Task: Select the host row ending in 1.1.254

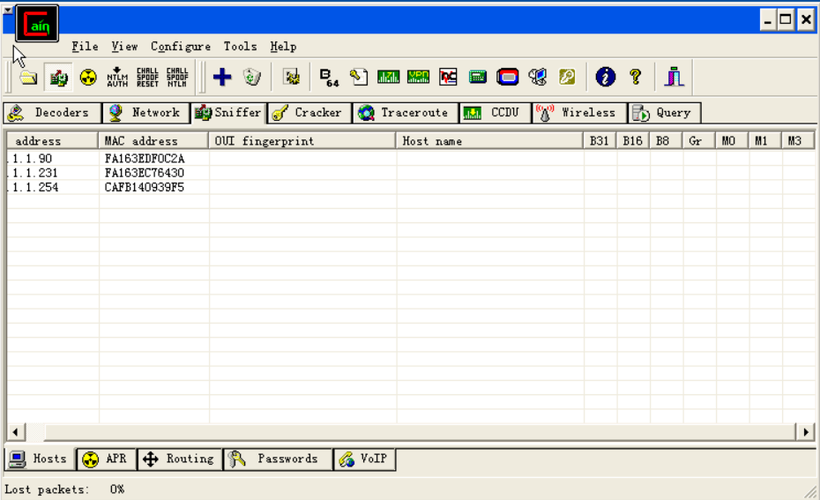Action: [x=411, y=187]
